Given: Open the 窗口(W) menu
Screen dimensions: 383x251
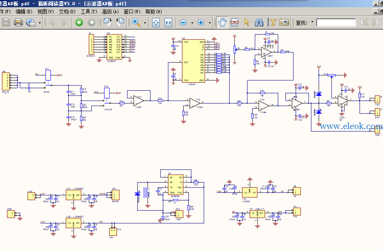Looking at the screenshot, I should pyautogui.click(x=132, y=12).
